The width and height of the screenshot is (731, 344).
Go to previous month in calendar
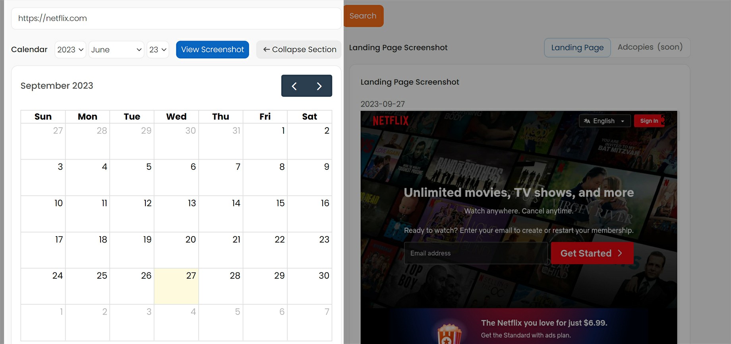294,86
